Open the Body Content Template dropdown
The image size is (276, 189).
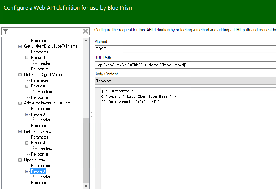pos(185,81)
